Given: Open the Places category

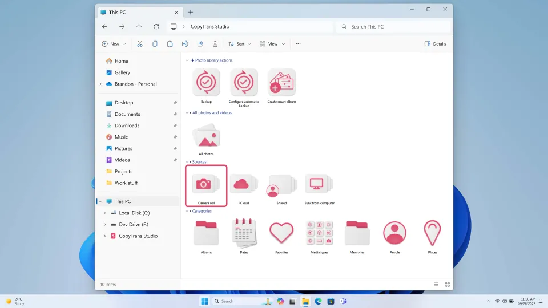Looking at the screenshot, I should pyautogui.click(x=432, y=233).
